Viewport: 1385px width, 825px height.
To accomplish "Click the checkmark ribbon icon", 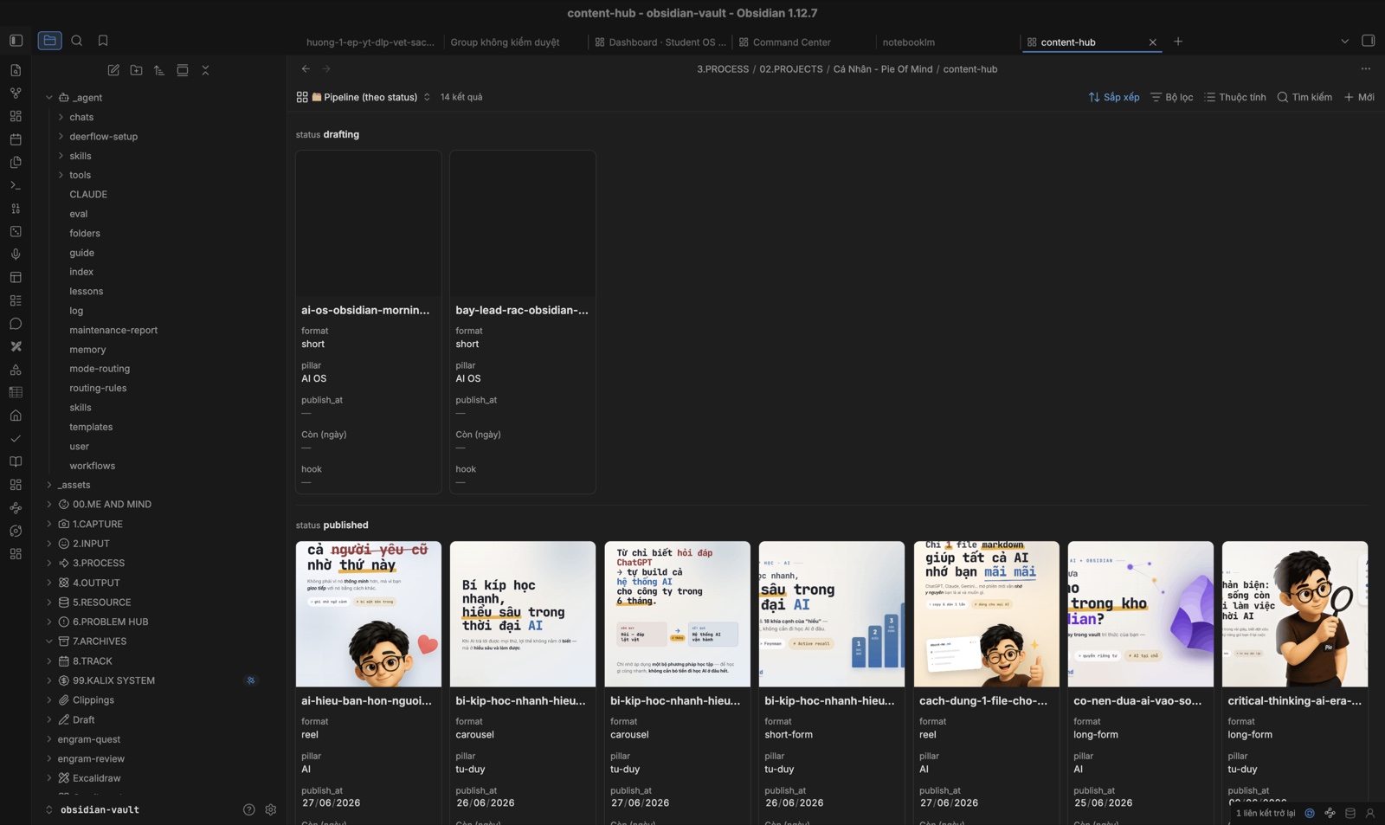I will coord(16,439).
